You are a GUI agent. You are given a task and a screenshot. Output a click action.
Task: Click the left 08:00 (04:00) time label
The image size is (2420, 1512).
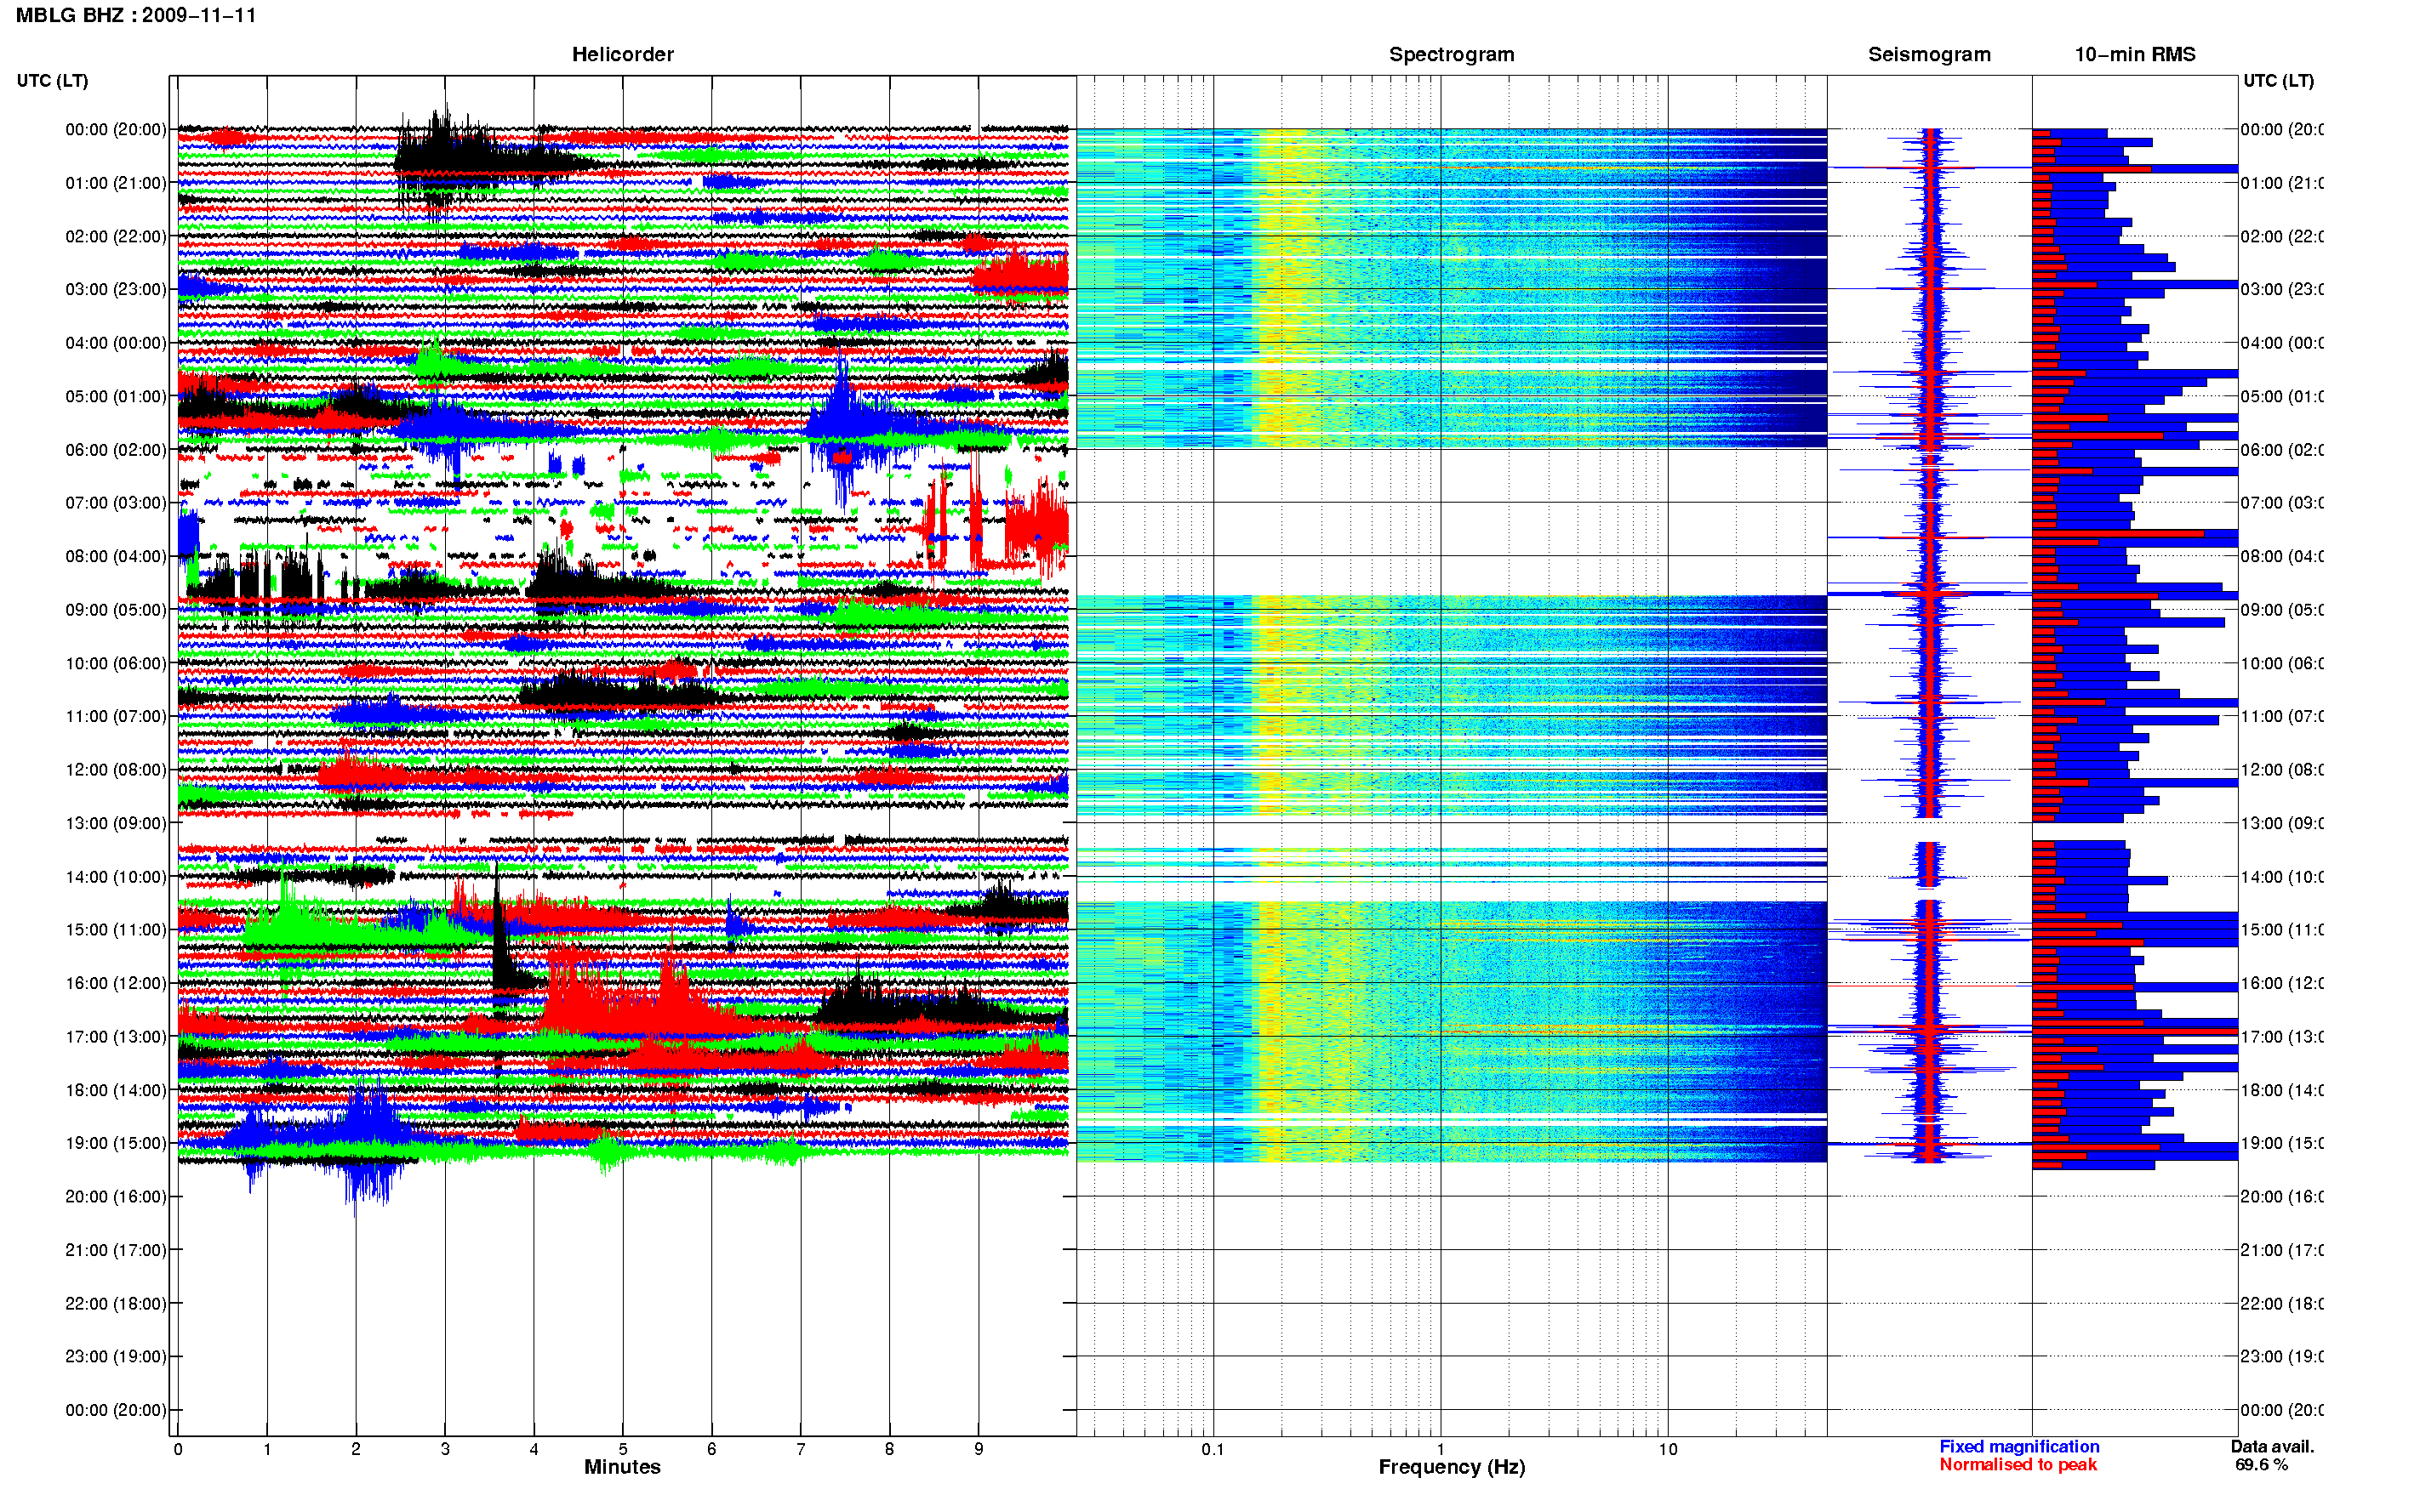116,556
